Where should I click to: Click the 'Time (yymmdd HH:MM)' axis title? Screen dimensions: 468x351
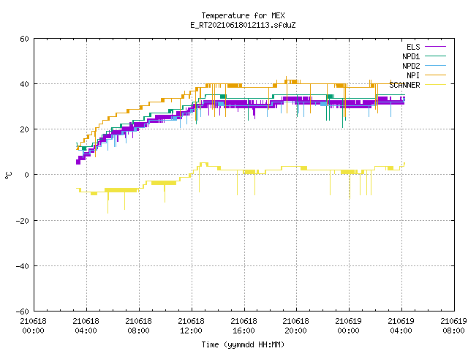pos(243,344)
